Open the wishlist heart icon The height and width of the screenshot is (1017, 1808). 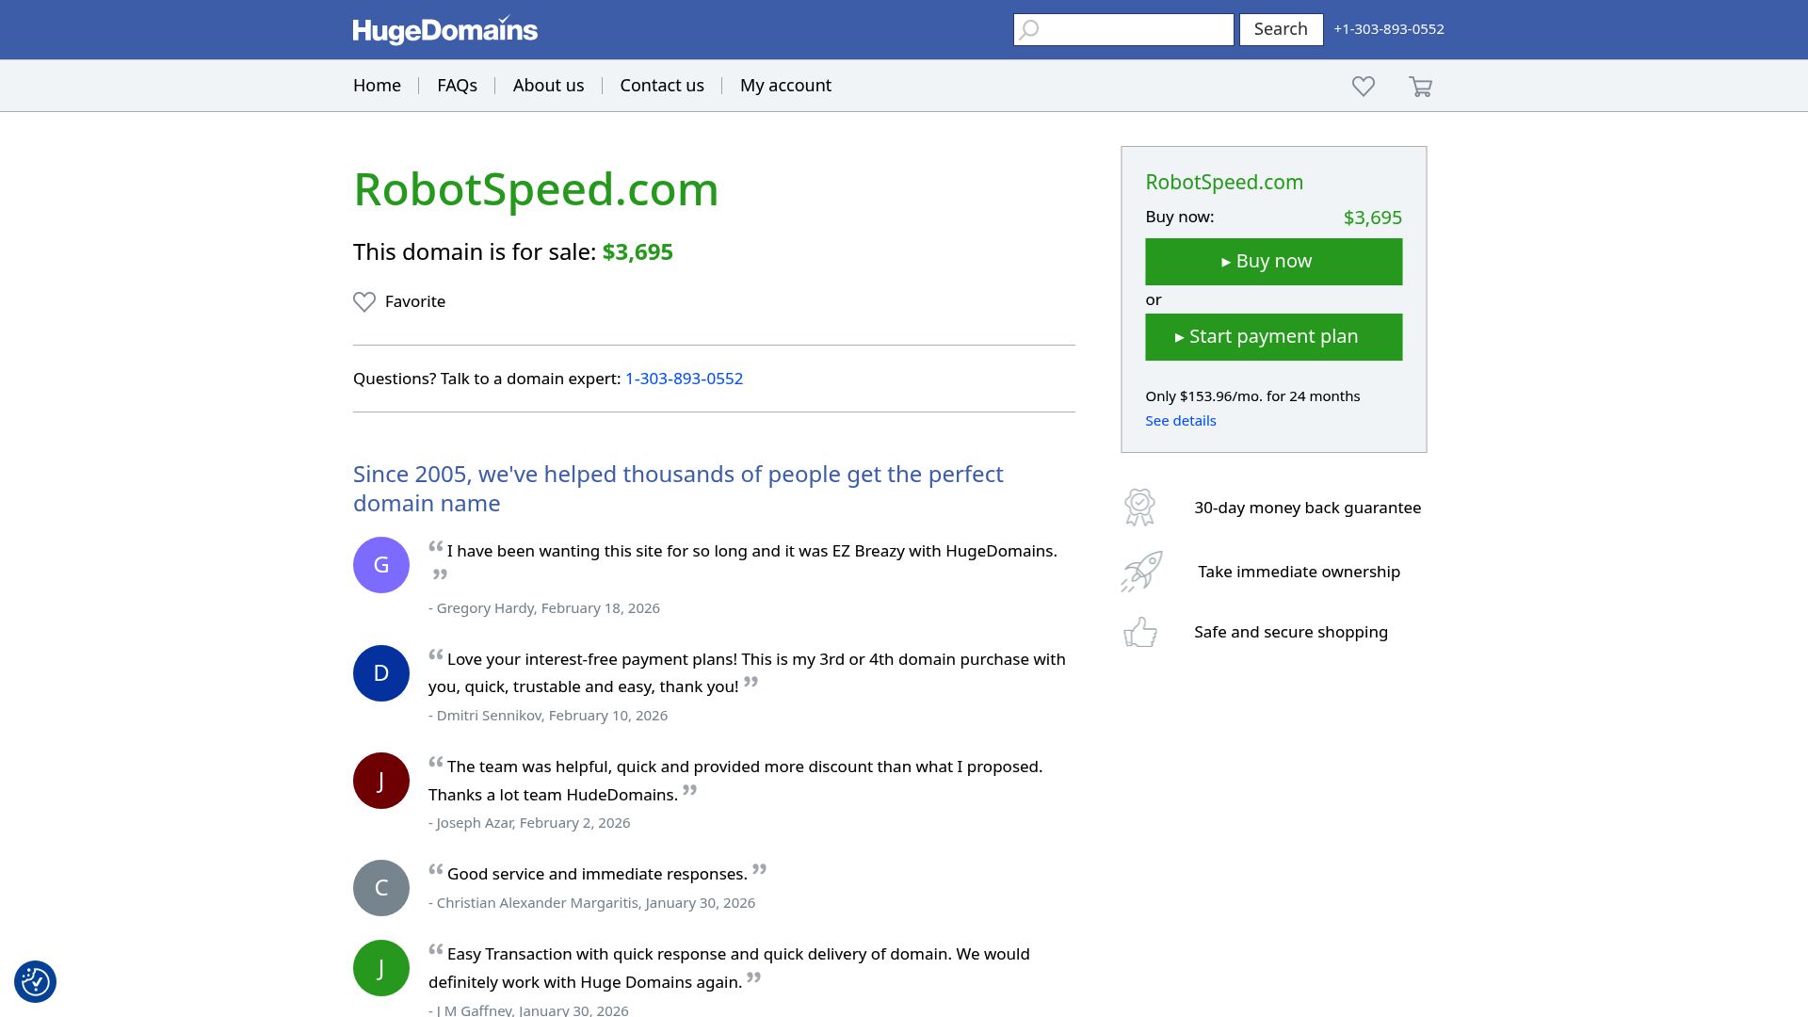tap(1363, 86)
